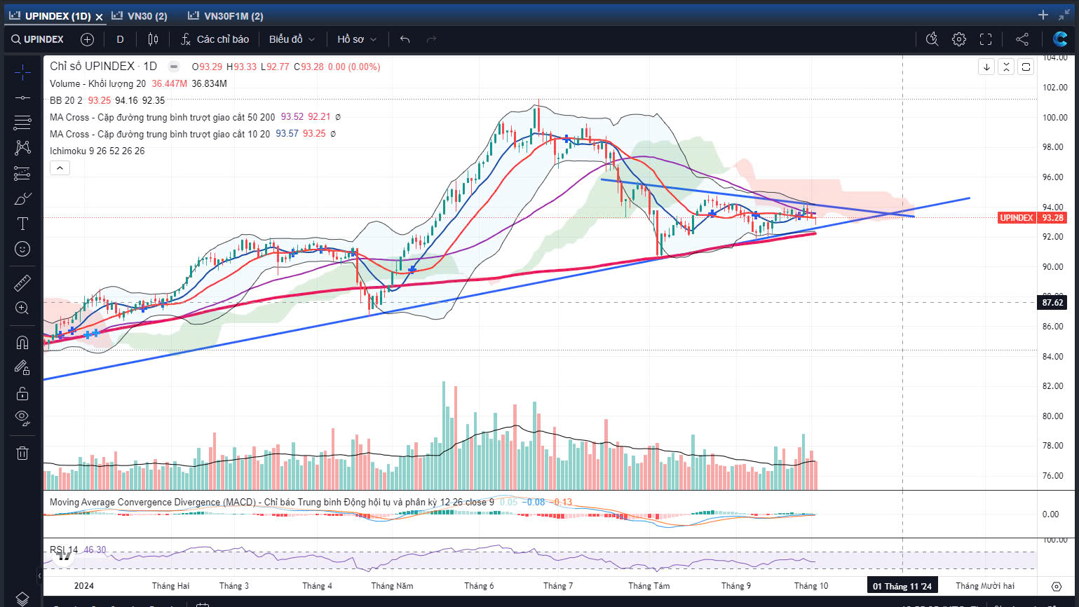The image size is (1079, 607).
Task: Click the redo arrow
Action: click(x=431, y=39)
